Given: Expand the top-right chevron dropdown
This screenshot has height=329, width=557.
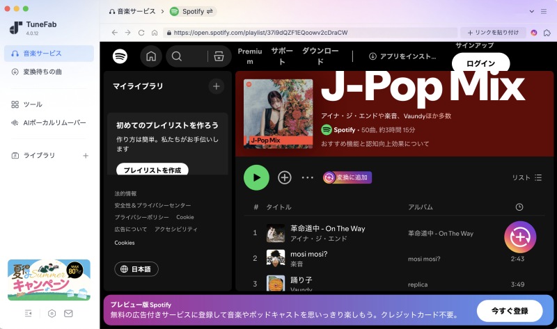Looking at the screenshot, I should click(x=532, y=11).
